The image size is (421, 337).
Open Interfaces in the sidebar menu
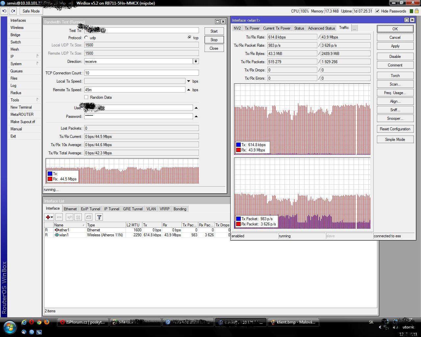tap(18, 20)
